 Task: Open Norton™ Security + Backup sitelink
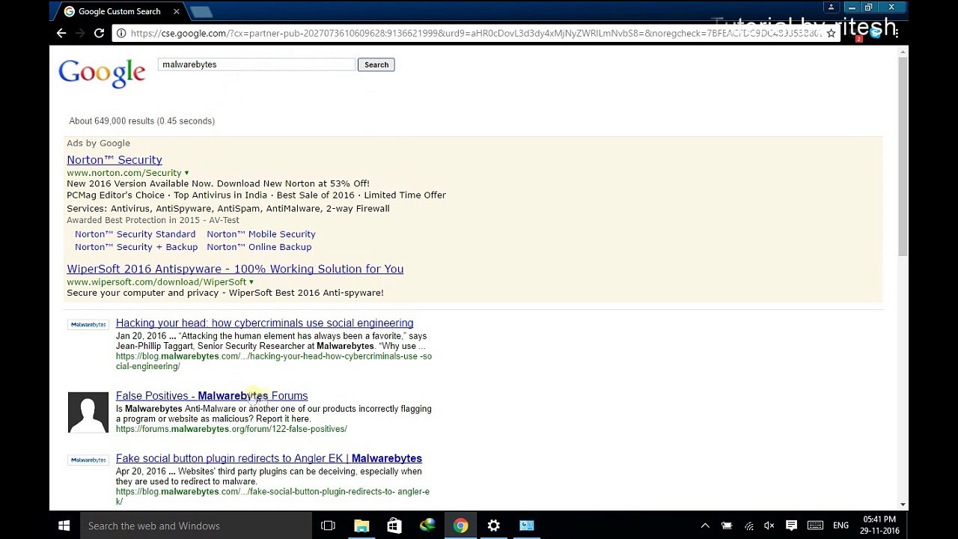click(x=136, y=247)
